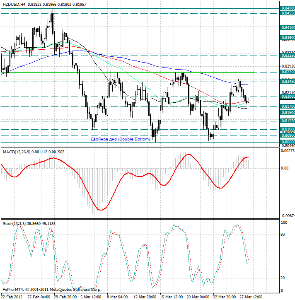
Task: Click the 0.8410 price level label
Action: pyautogui.click(x=288, y=28)
